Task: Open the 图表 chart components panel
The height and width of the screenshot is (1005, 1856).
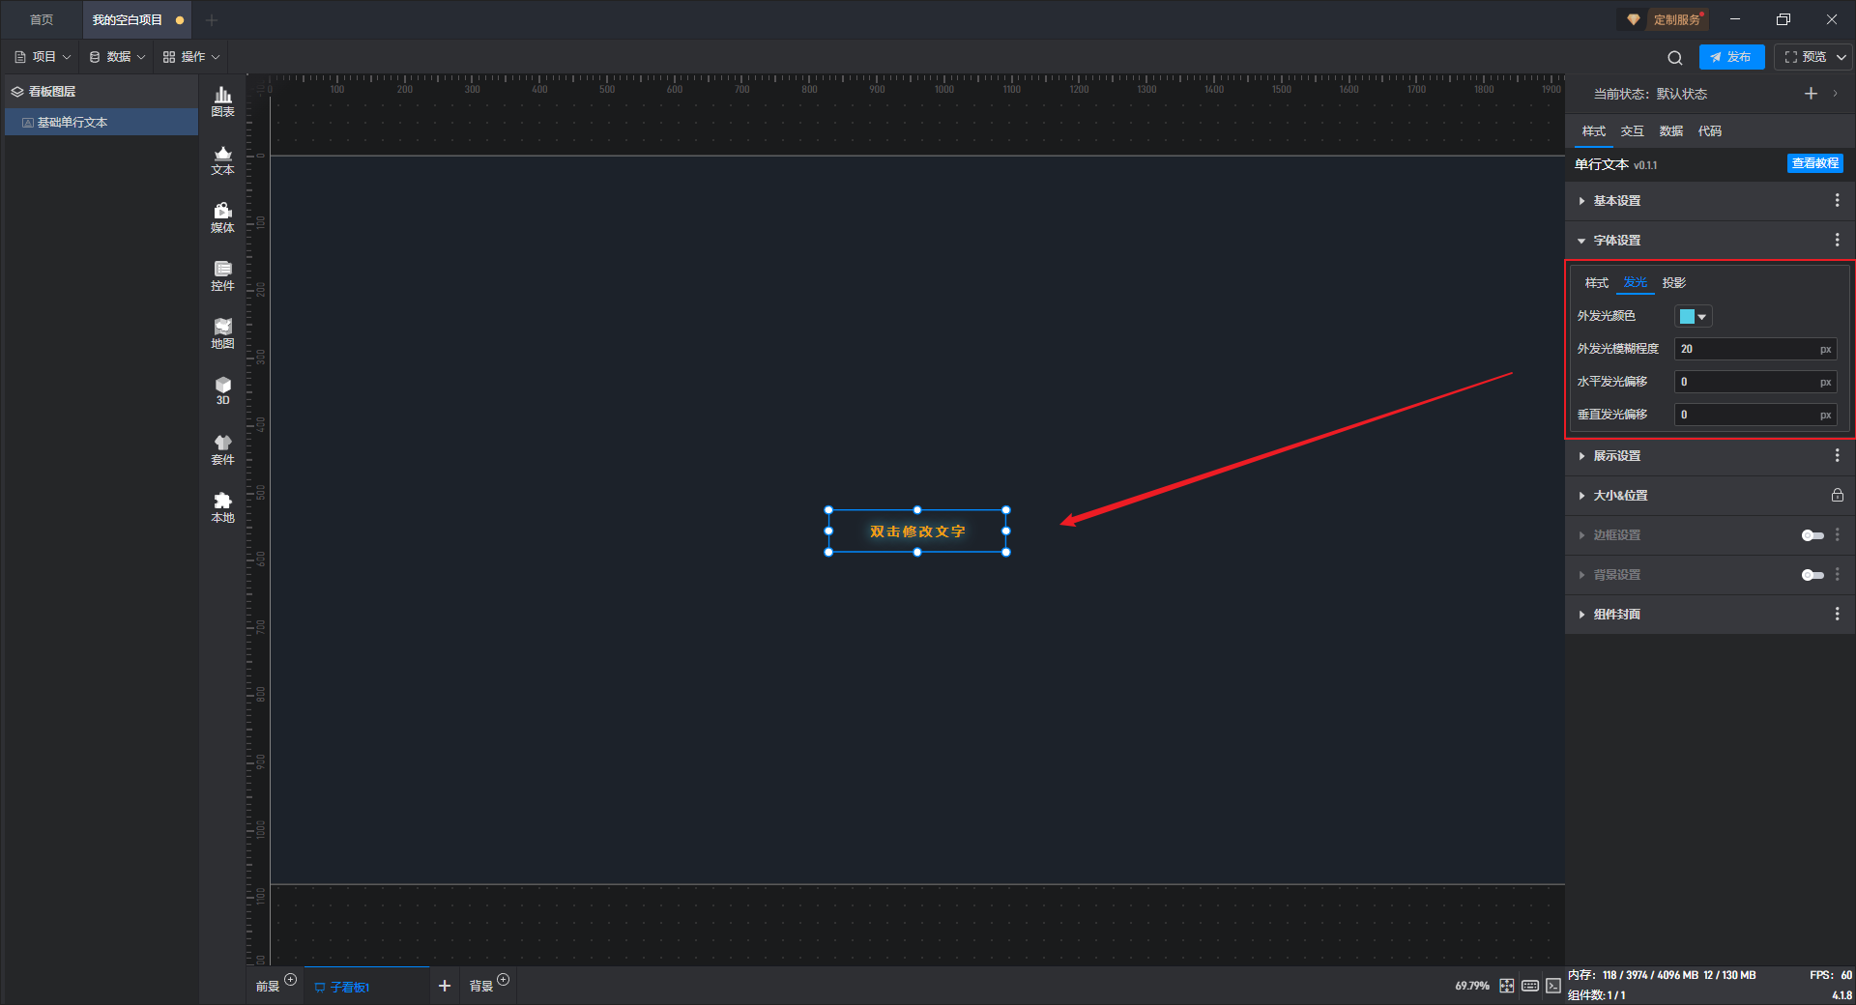Action: click(222, 101)
